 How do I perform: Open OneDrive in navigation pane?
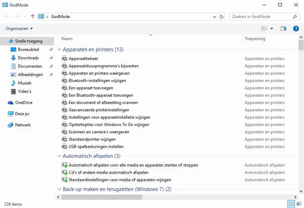23,103
